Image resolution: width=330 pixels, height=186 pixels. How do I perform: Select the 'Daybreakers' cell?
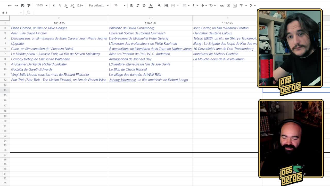(150, 38)
